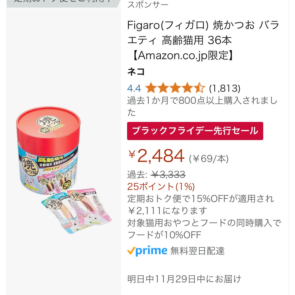Select the ネコ category label
The width and height of the screenshot is (295, 295).
click(x=136, y=72)
